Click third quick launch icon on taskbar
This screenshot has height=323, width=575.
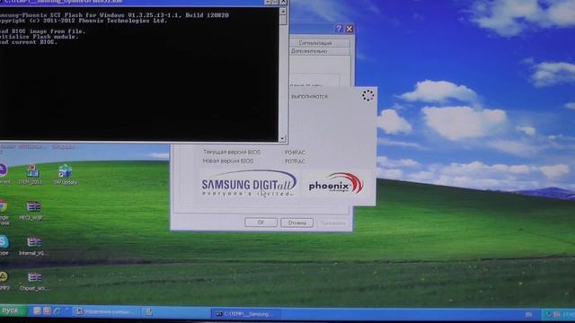click(57, 311)
